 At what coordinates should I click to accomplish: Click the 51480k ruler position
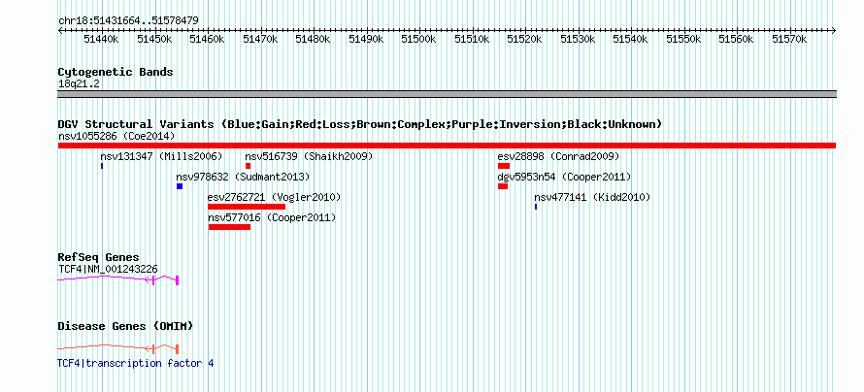pos(313,39)
